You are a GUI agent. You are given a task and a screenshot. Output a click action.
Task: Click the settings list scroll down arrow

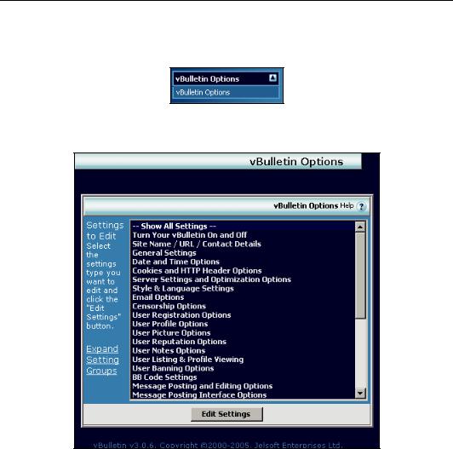[360, 394]
